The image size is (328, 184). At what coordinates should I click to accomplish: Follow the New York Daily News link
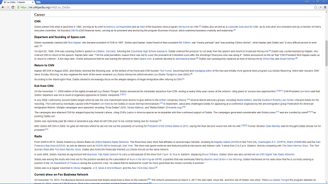tap(143, 168)
